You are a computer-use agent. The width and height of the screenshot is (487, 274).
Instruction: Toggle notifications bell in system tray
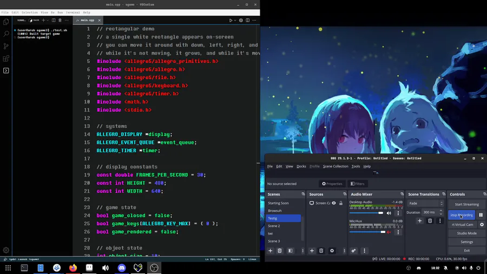[x=445, y=268]
